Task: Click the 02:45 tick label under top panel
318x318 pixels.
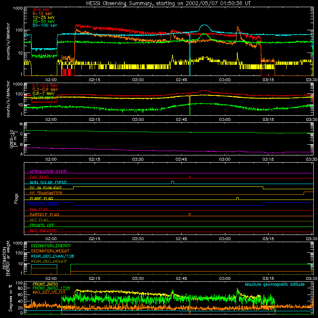Action: (181, 80)
